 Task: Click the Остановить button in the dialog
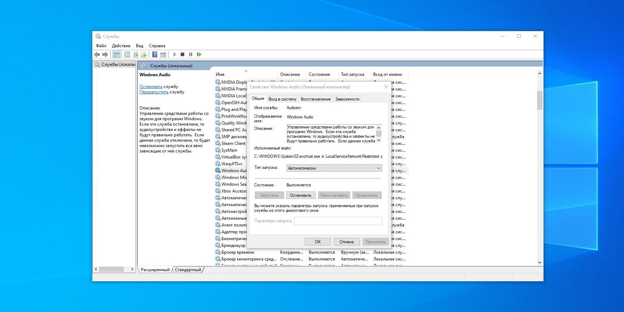point(301,195)
